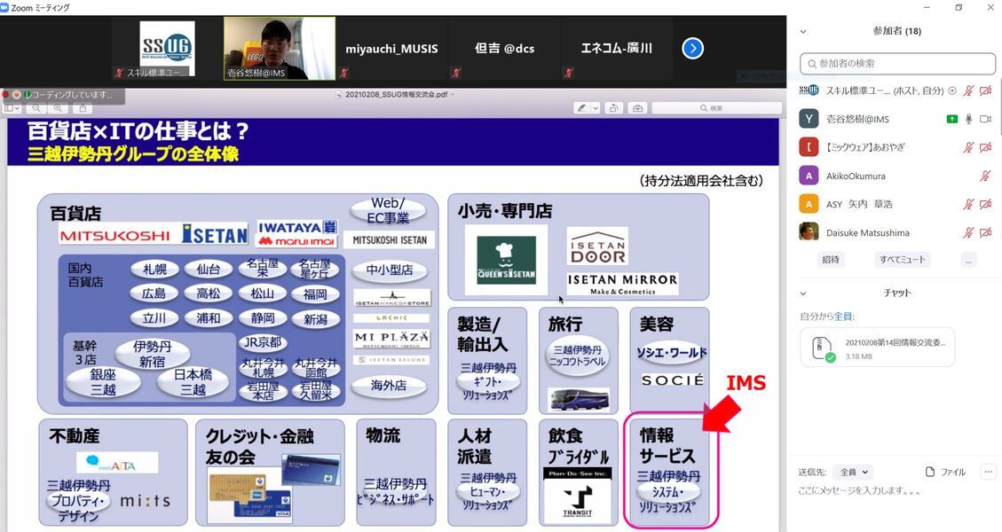The image size is (1002, 532).
Task: Click the muted mic icon on miyauchi_MUSIS tile
Action: coord(343,73)
